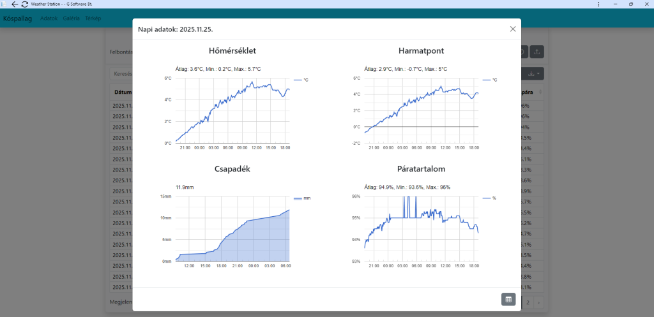Toggle the °C legend in Harmatpont chart
The height and width of the screenshot is (317, 654).
tap(489, 80)
